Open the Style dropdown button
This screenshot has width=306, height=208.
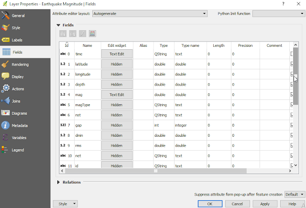tap(66, 204)
